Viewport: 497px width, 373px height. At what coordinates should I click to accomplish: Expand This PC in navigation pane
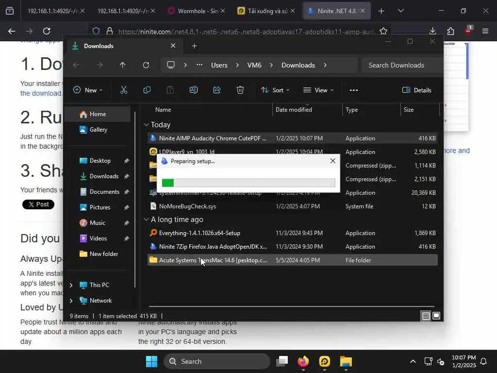(71, 285)
